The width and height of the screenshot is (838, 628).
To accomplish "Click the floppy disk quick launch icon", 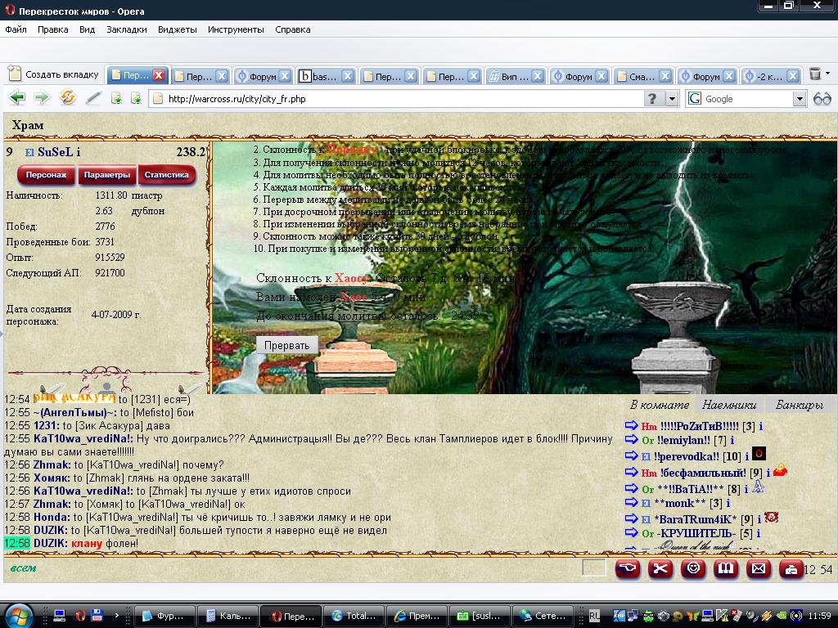I will [97, 616].
